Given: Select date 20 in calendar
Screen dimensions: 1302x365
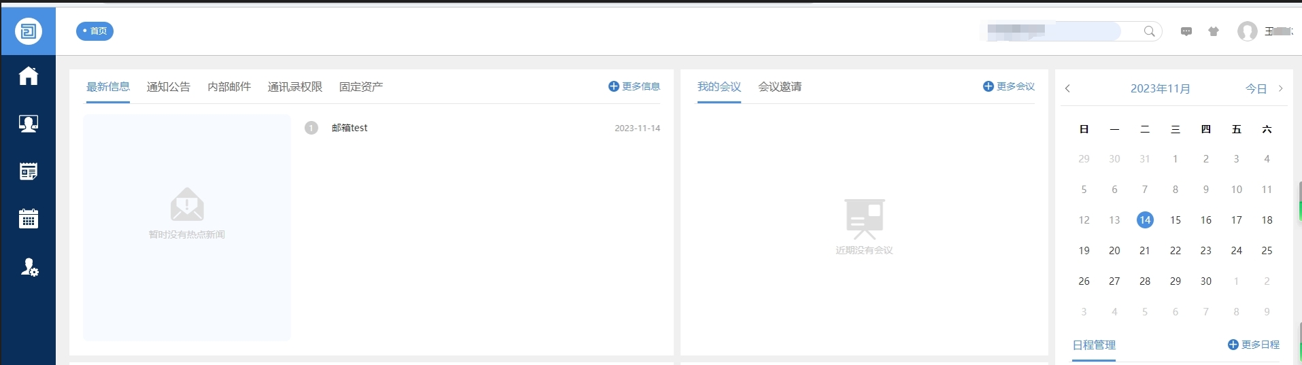Looking at the screenshot, I should pyautogui.click(x=1114, y=251).
